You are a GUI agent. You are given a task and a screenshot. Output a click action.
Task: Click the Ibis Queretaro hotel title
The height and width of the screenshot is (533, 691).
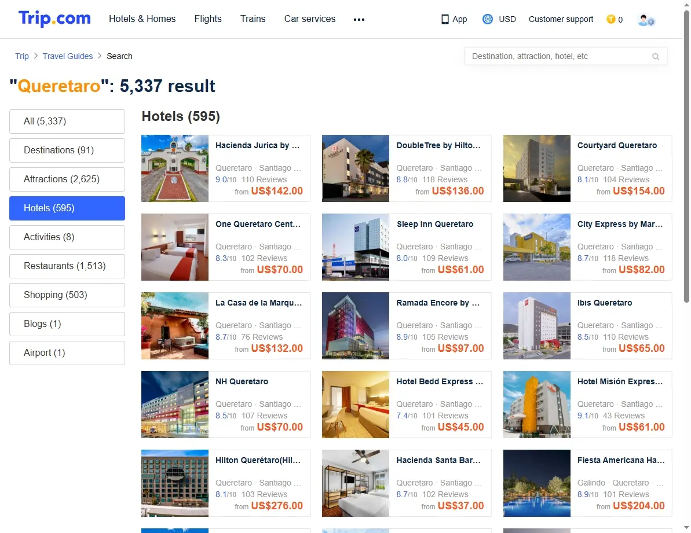click(x=605, y=303)
